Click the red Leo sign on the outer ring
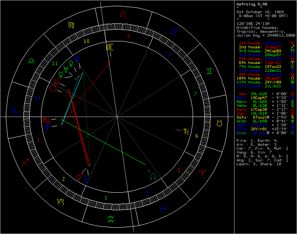The height and width of the screenshot is (234, 297). click(123, 14)
